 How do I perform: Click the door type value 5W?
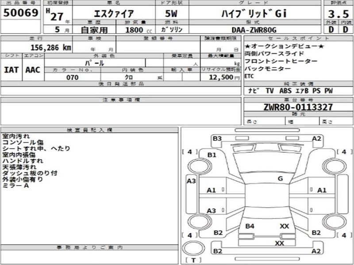click(x=171, y=14)
